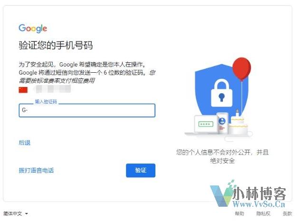Screen dimensions: 298x221
Task: Click the Google logo
Action: click(33, 29)
